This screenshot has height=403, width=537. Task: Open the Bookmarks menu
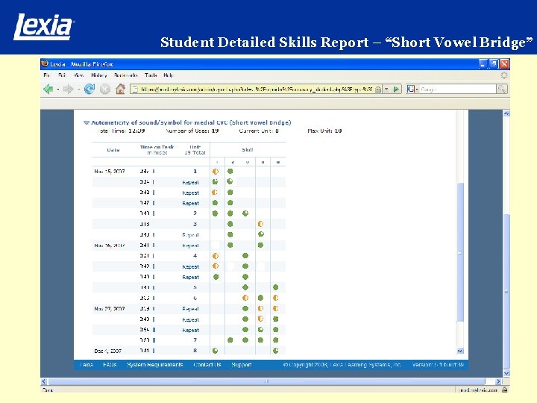pyautogui.click(x=126, y=75)
